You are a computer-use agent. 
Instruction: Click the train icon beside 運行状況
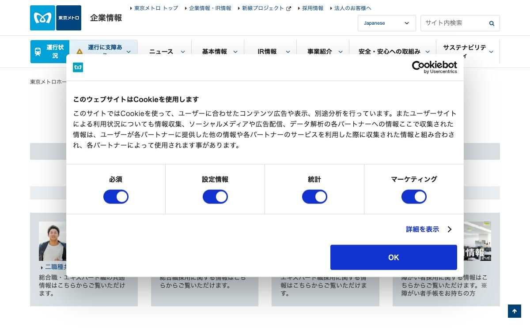(38, 52)
